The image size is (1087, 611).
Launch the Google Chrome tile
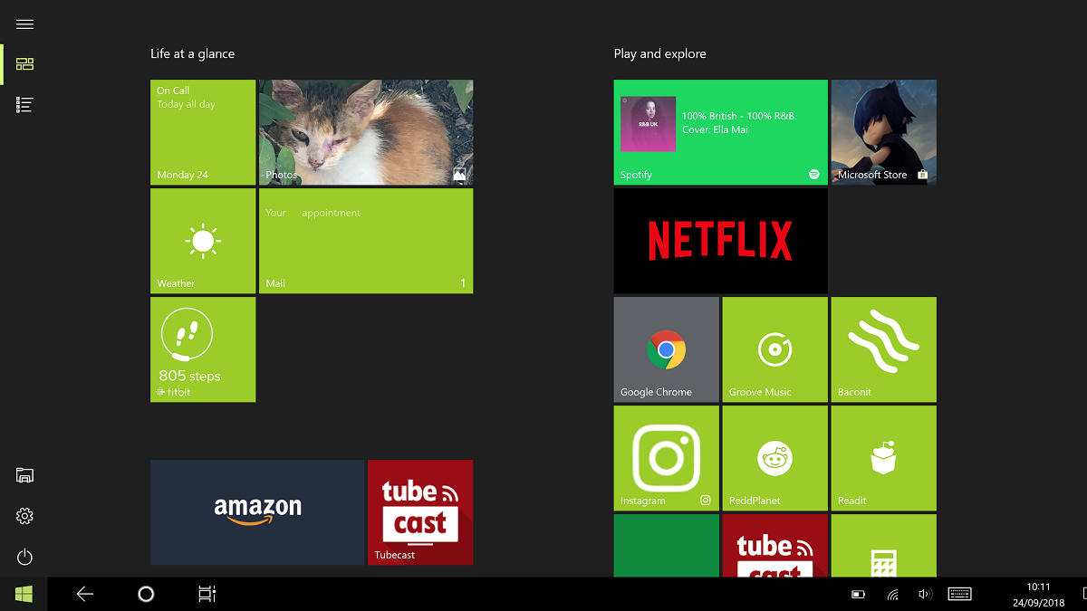[667, 349]
